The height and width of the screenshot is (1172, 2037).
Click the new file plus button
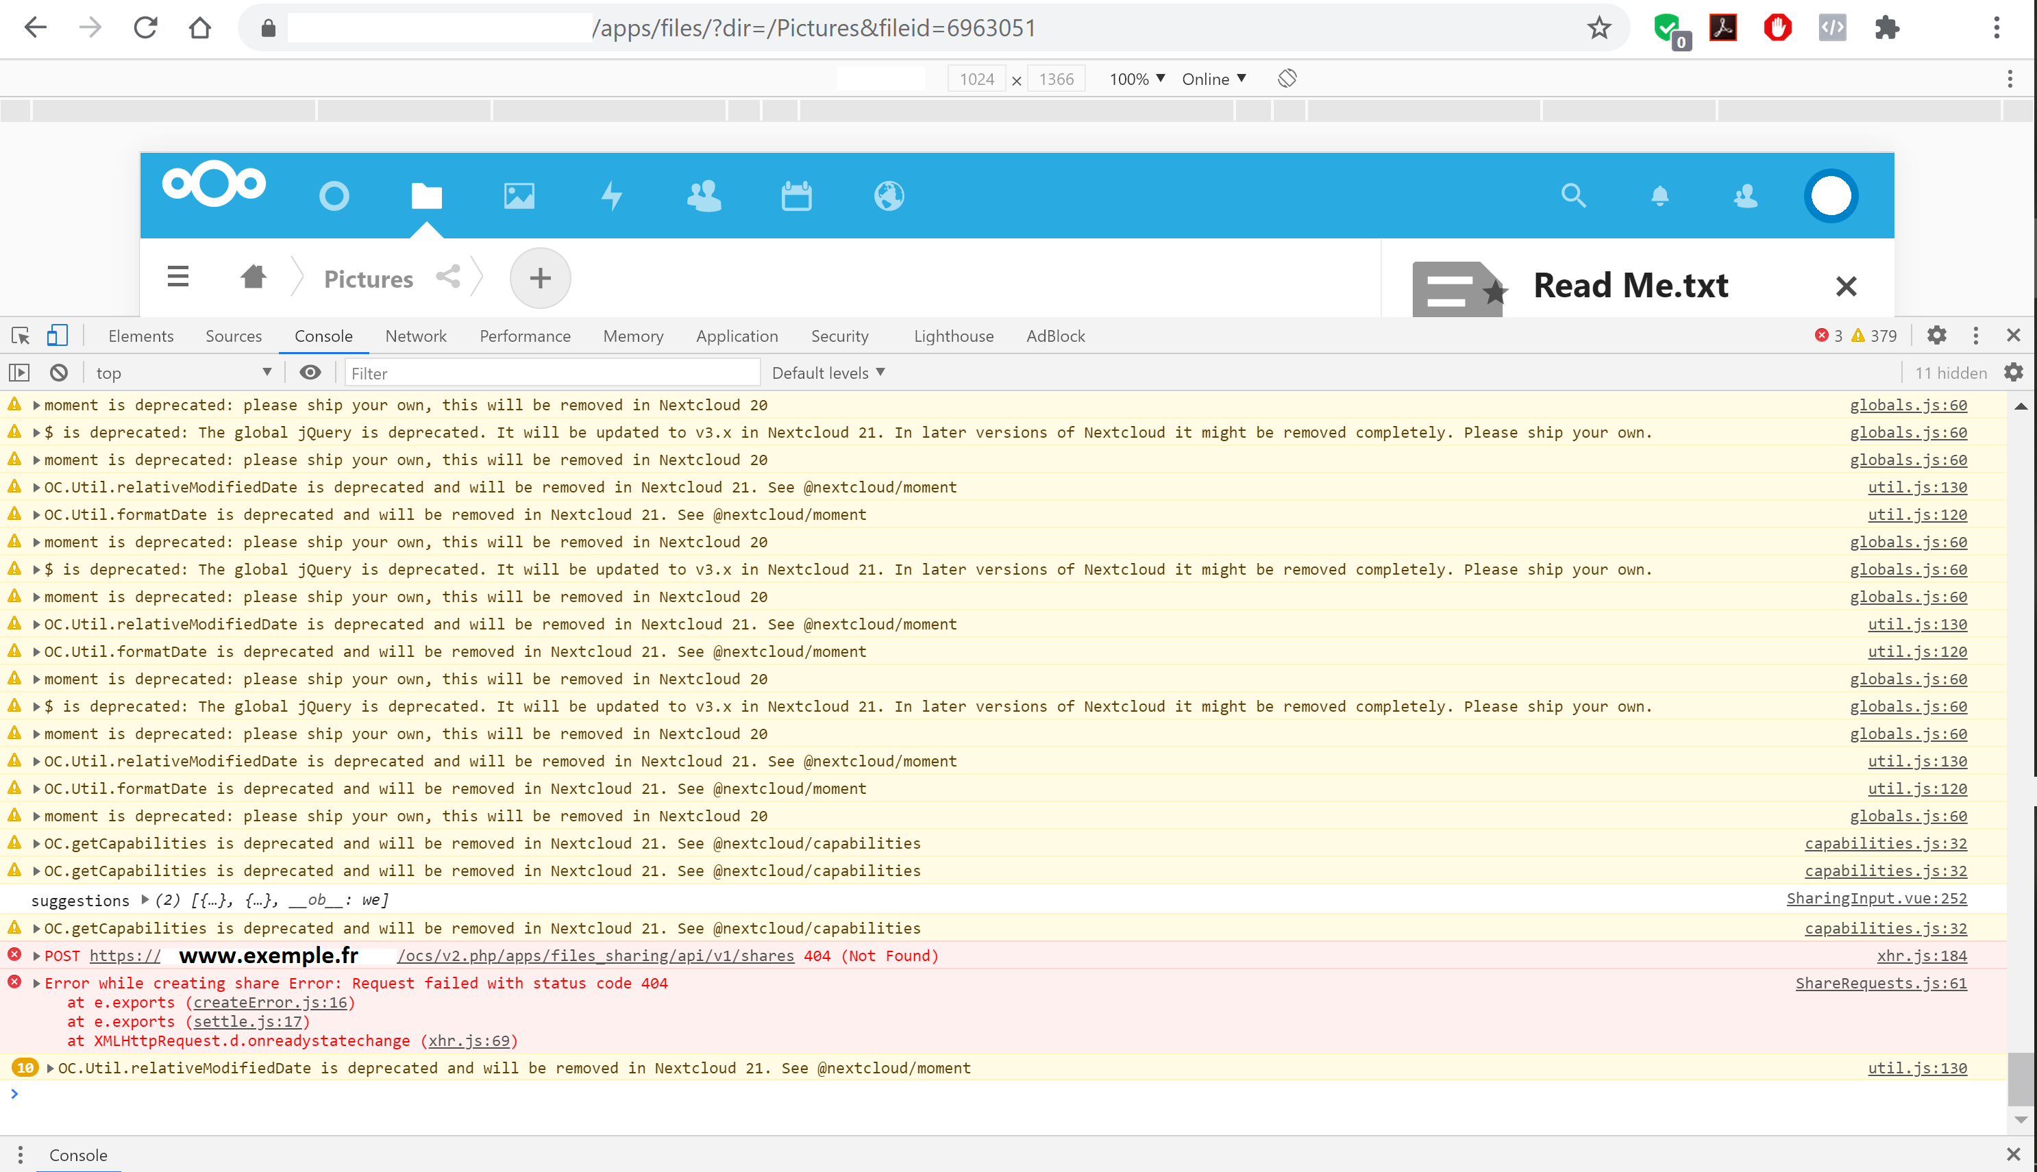pos(539,277)
